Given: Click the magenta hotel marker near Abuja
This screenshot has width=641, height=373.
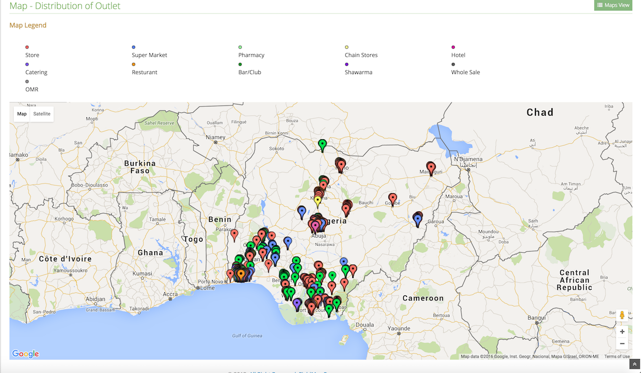Looking at the screenshot, I should 315,226.
